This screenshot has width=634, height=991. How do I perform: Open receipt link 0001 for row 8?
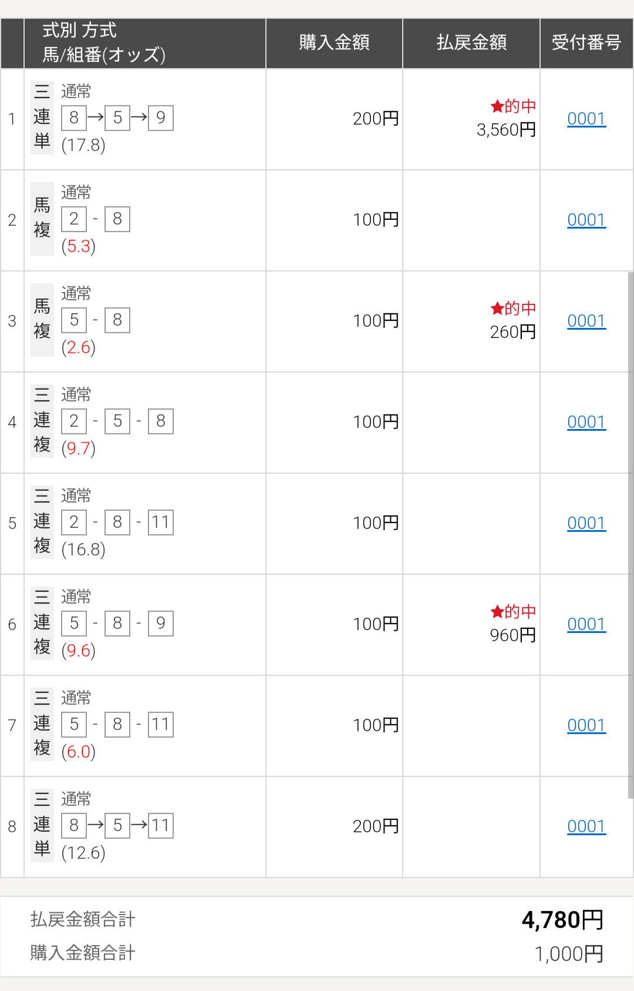(586, 826)
